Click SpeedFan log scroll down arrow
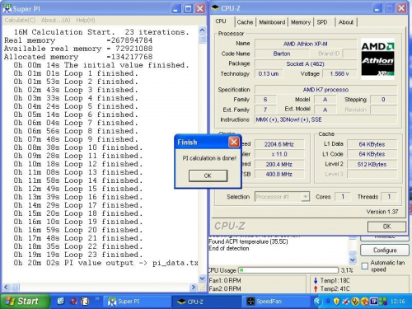Image resolution: width=412 pixels, height=309 pixels. (x=353, y=260)
